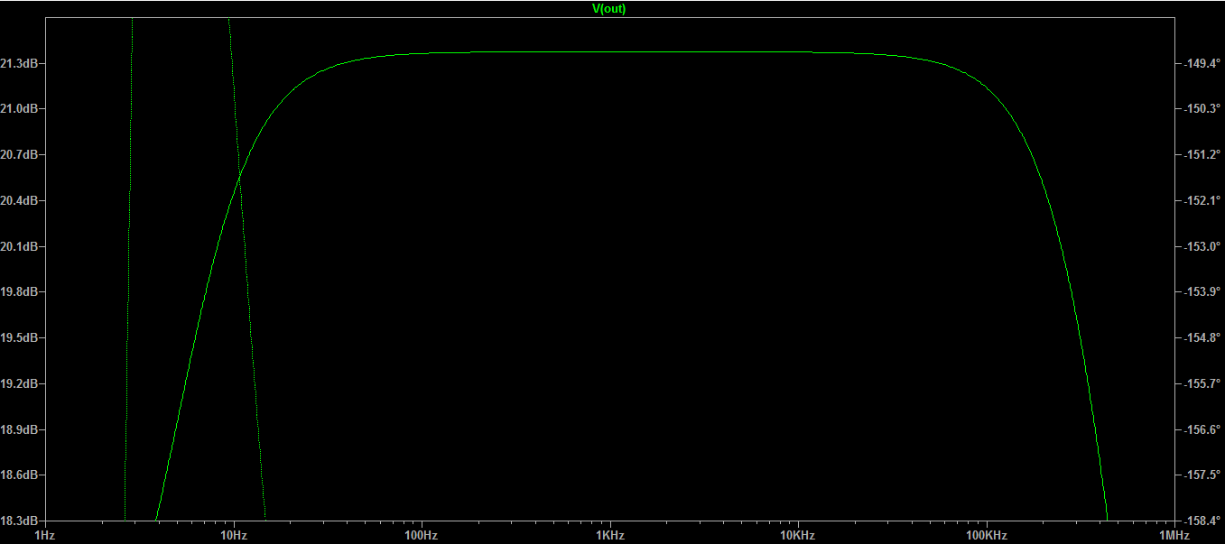Click the -153.9° phase axis label
Viewport: 1225px width, 544px height.
coord(1202,292)
